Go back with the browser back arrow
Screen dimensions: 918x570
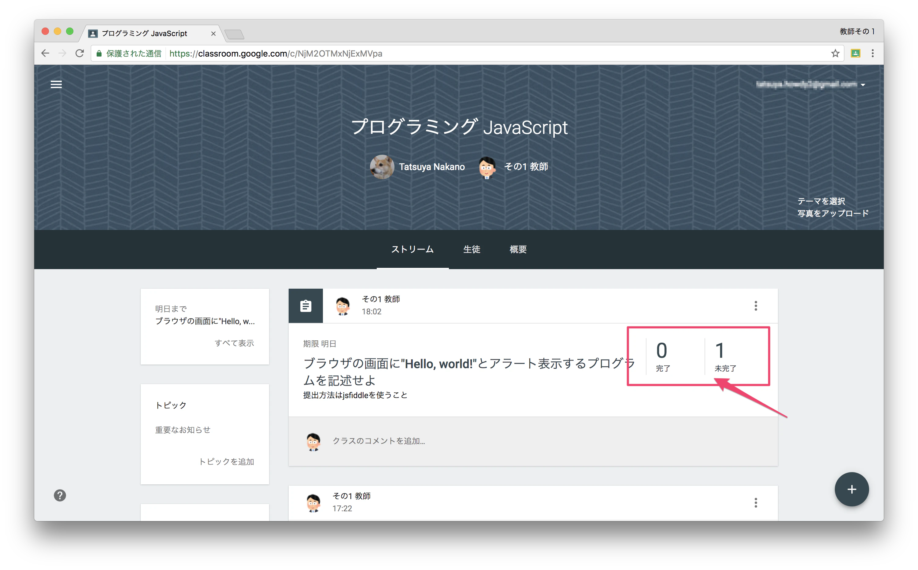coord(45,54)
